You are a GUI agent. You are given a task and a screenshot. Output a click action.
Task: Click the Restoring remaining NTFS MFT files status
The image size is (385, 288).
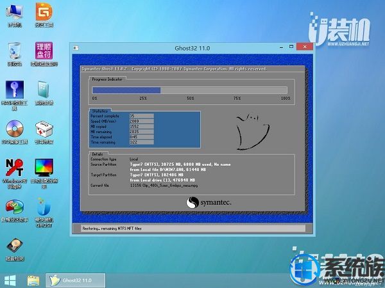tap(112, 228)
